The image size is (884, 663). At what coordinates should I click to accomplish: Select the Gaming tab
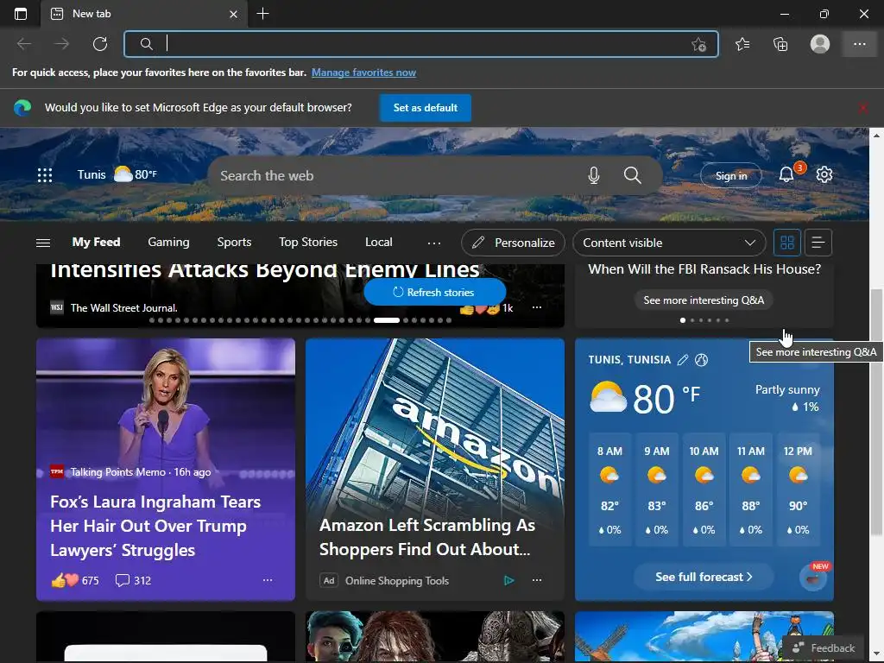[x=168, y=242]
